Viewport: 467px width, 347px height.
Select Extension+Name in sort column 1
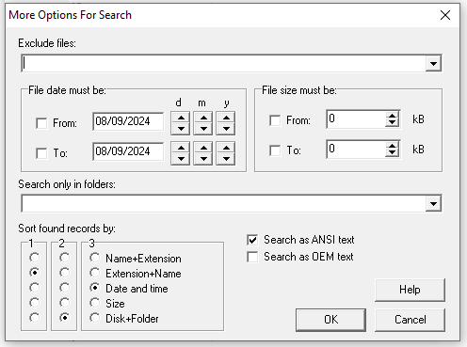click(35, 273)
